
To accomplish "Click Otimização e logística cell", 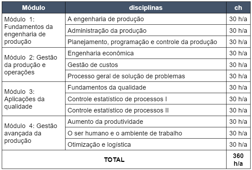I will coord(146,145).
